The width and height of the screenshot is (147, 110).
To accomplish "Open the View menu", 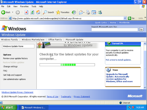I will tap(15, 6).
